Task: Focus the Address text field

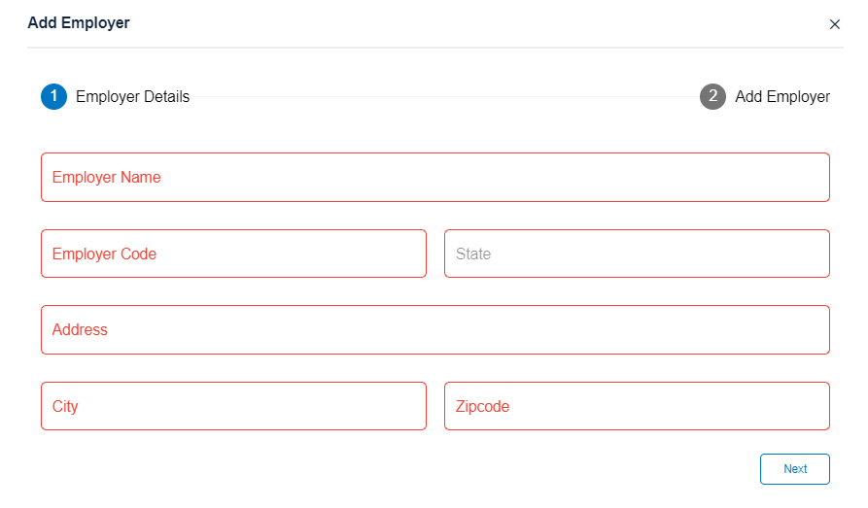Action: click(x=434, y=330)
